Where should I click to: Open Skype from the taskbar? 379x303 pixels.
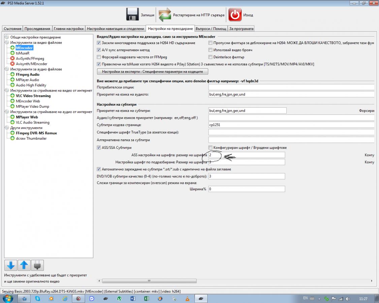(x=38, y=299)
